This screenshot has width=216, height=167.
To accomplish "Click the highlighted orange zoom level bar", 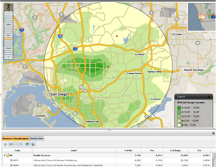I will click(x=8, y=39).
